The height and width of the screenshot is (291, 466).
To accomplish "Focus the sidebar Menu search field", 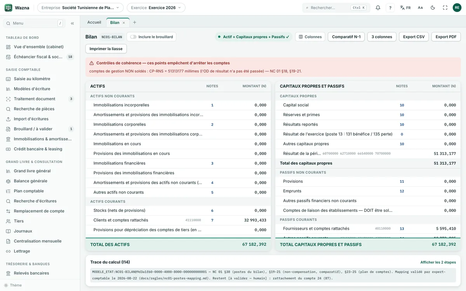I will (34, 23).
